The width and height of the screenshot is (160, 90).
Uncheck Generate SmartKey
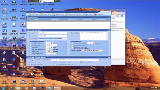point(29,64)
